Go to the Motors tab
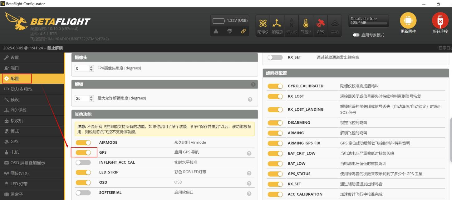Viewport: 452px width, 200px height. [15, 152]
